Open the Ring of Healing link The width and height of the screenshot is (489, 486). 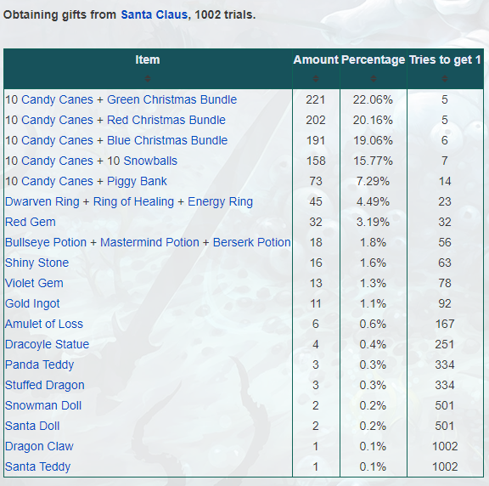[x=133, y=201]
